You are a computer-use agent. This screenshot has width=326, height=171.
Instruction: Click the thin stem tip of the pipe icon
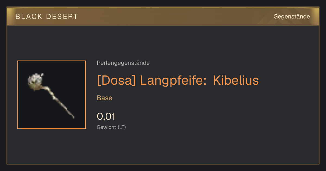[71, 115]
